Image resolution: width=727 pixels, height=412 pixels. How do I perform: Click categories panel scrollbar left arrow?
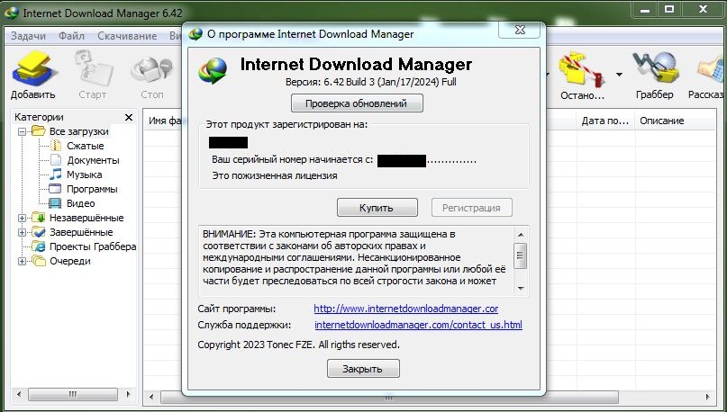click(19, 395)
